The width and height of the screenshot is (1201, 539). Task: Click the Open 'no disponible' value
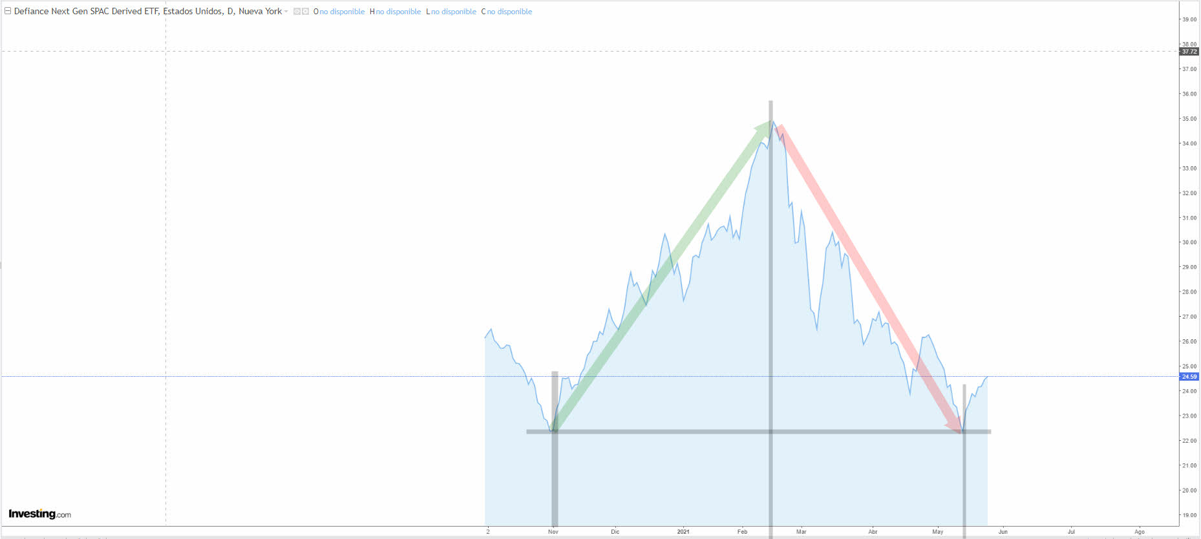(342, 12)
